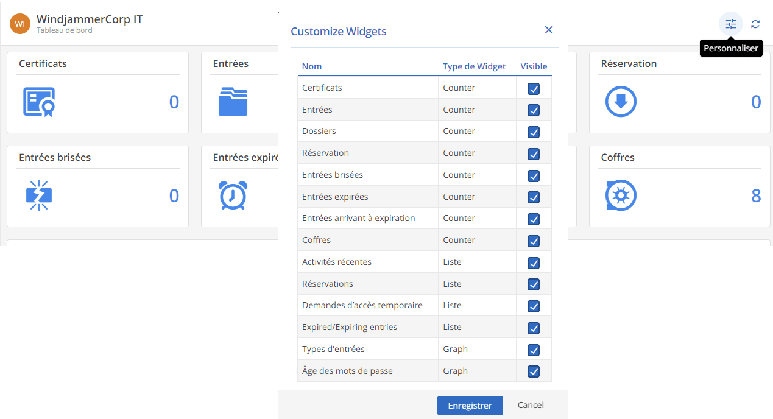Image resolution: width=773 pixels, height=419 pixels.
Task: Disable the Activités récentes widget checkbox
Action: 534,262
